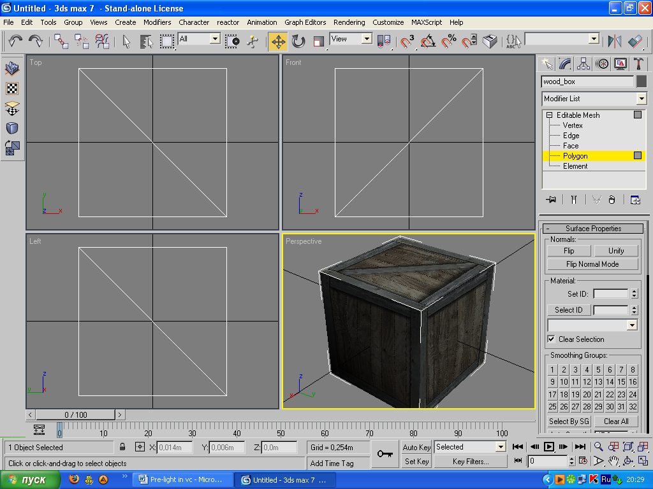
Task: Click the wood_box object name field
Action: tap(587, 81)
